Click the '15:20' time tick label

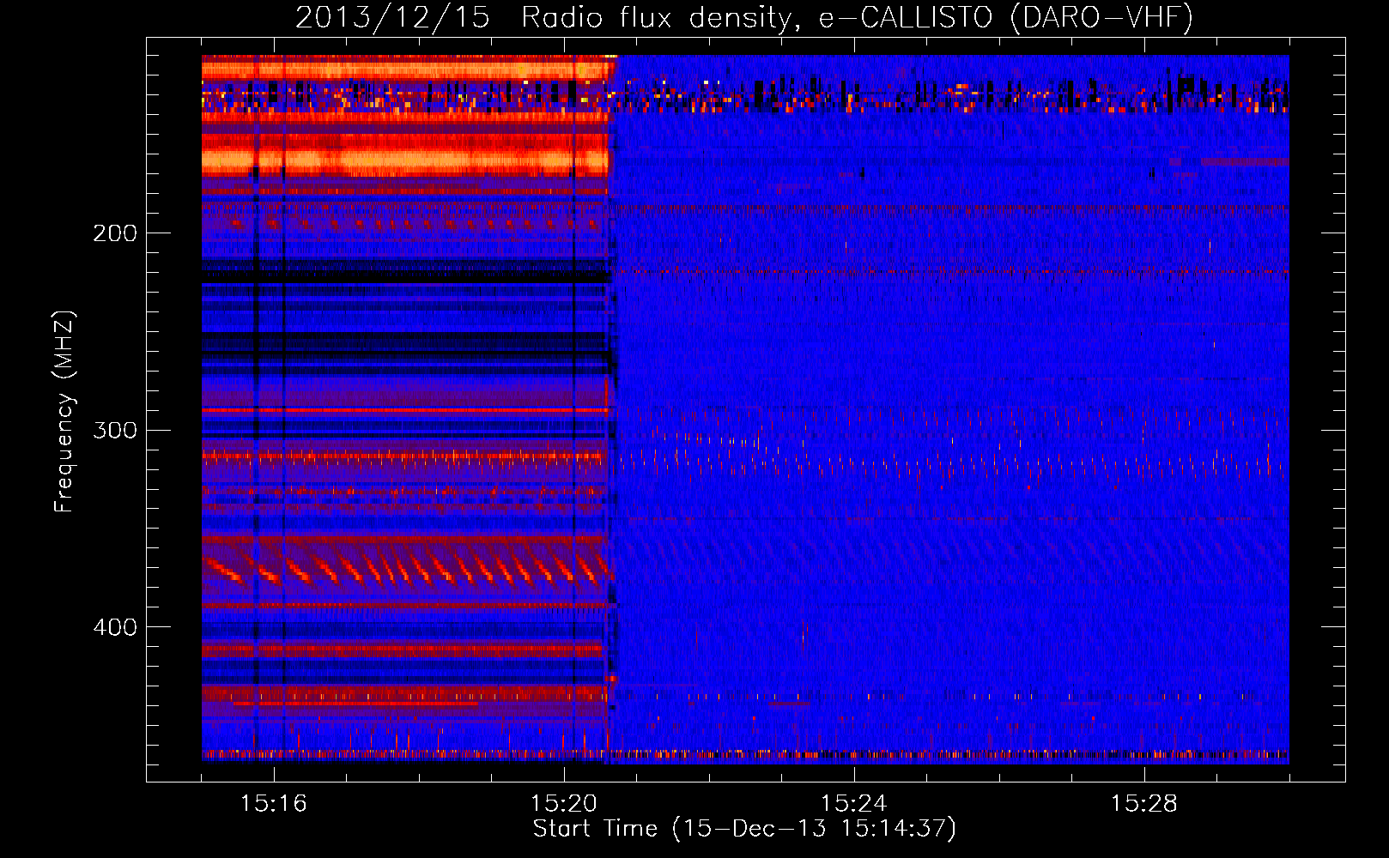point(564,803)
